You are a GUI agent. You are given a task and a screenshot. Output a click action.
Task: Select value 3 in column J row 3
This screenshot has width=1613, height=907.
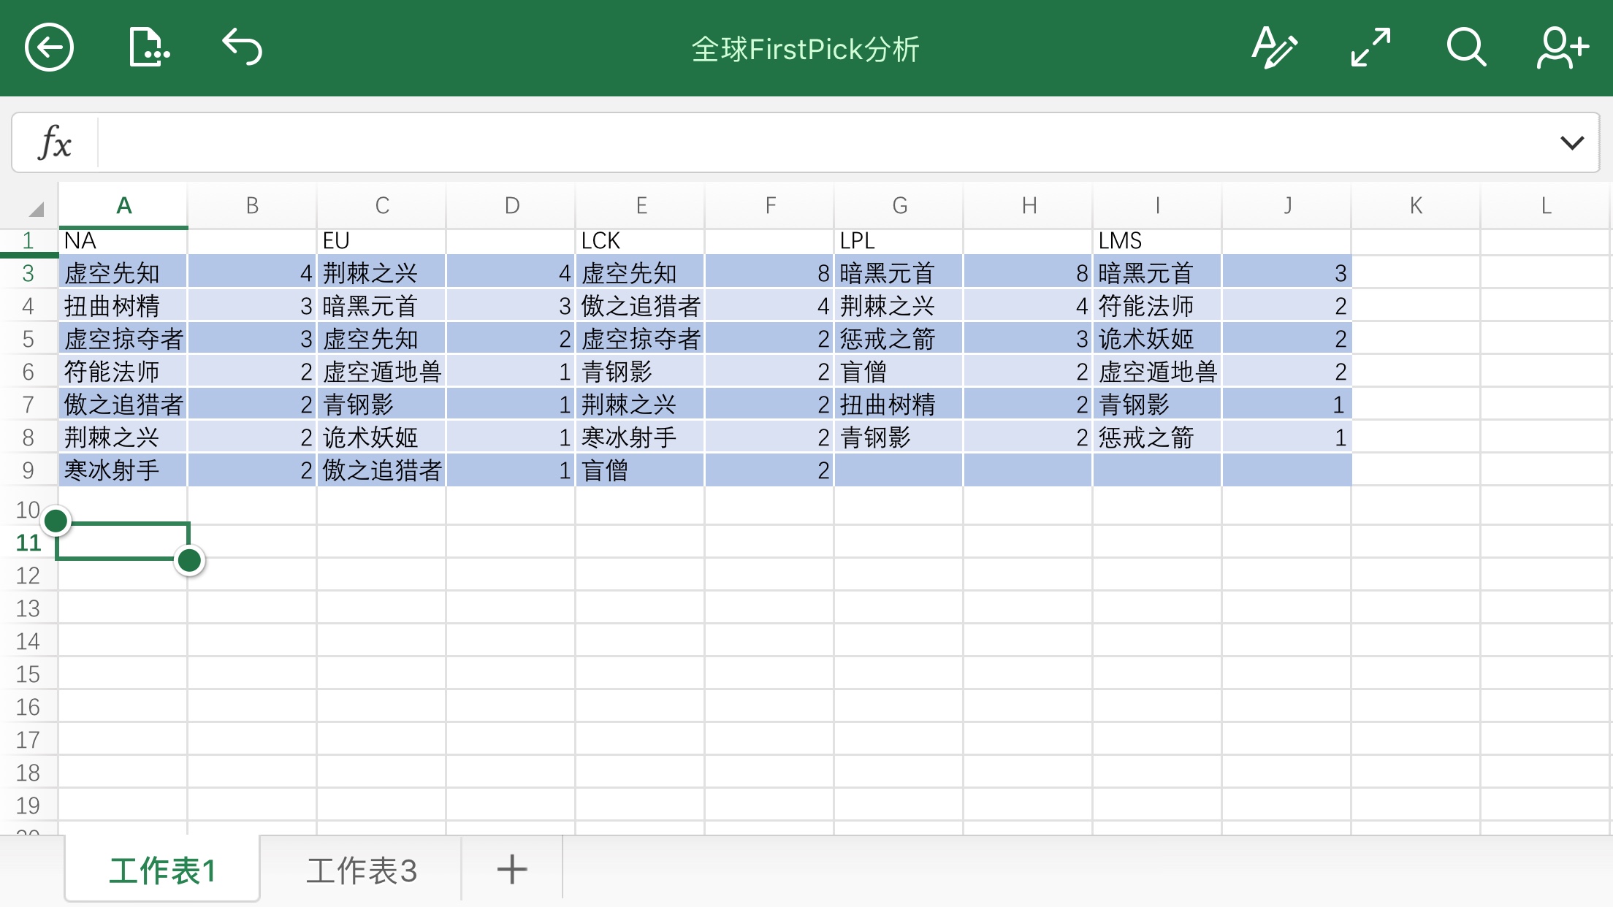[x=1286, y=273]
